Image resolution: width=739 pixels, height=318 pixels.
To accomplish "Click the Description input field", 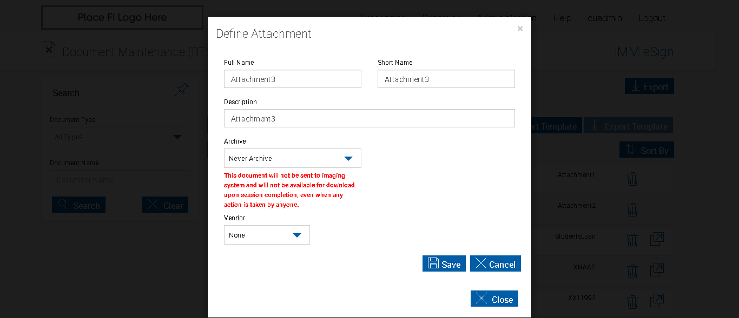I will (x=369, y=118).
